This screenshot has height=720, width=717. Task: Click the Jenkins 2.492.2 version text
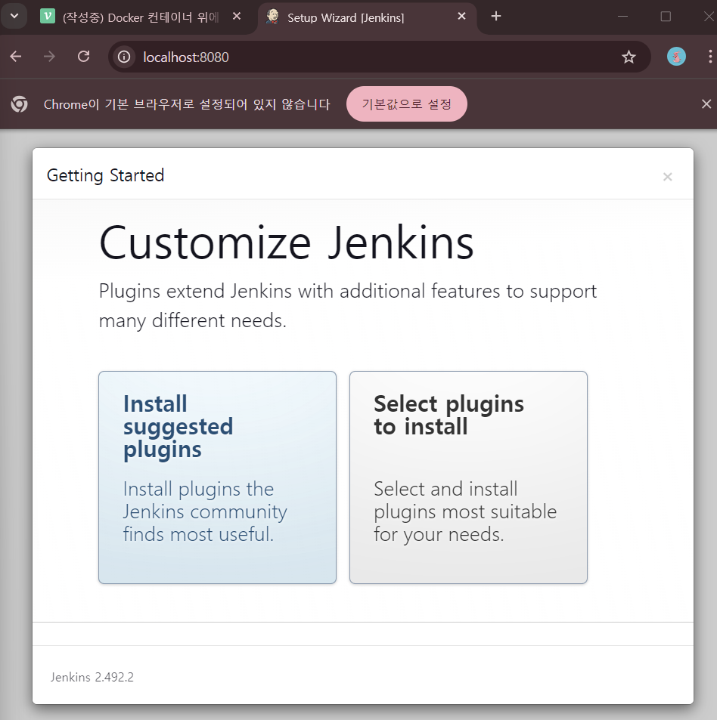(x=92, y=677)
